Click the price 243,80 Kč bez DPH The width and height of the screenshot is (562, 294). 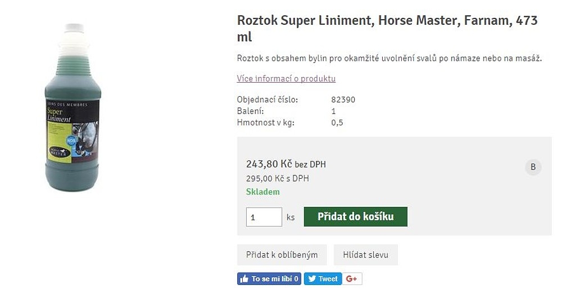[285, 164]
